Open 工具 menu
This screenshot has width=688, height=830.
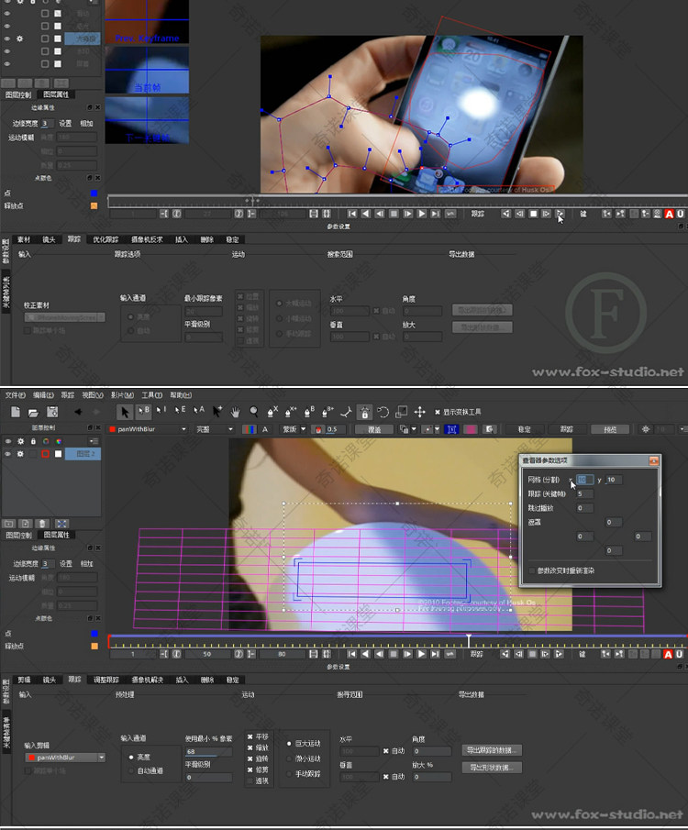coord(152,395)
